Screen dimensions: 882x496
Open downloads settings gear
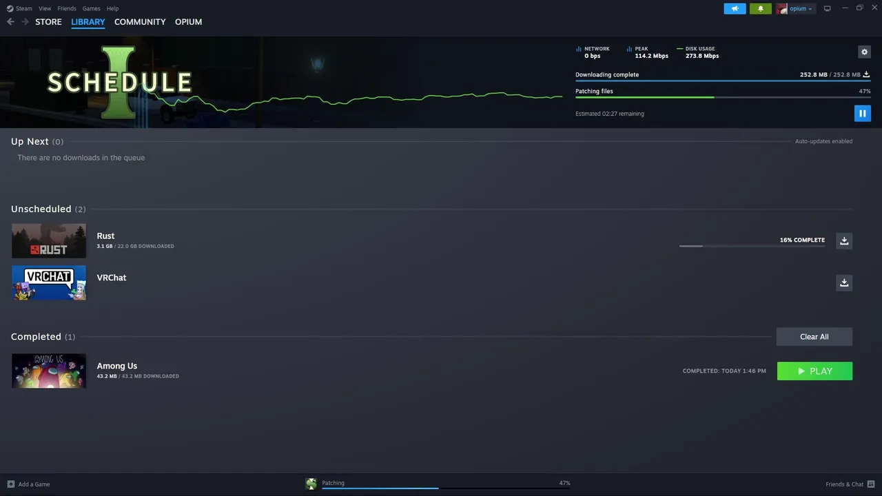(864, 52)
